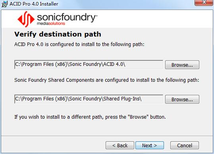Click the mediasolutions tagline under the logo
Viewport: 214px width, 154px height.
51,23
